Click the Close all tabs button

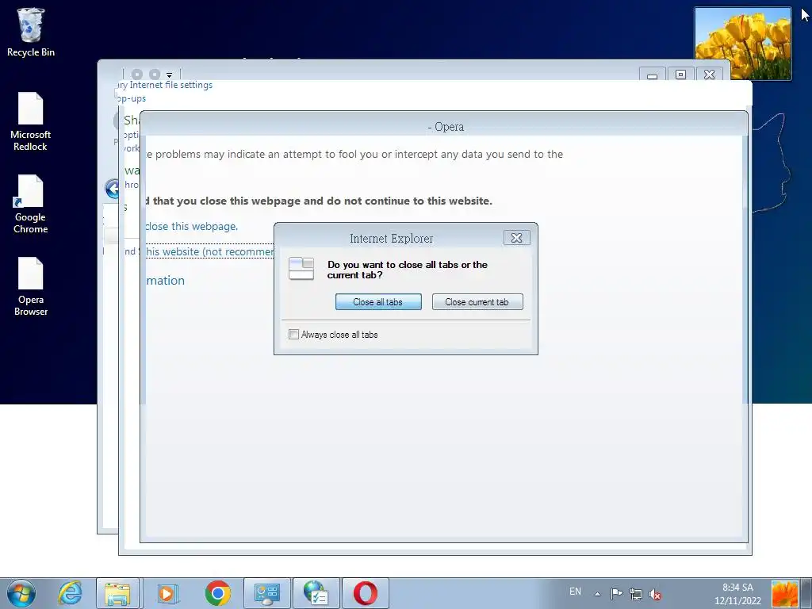click(378, 302)
